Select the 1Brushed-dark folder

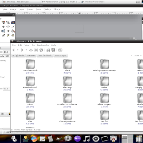[x=30, y=66]
